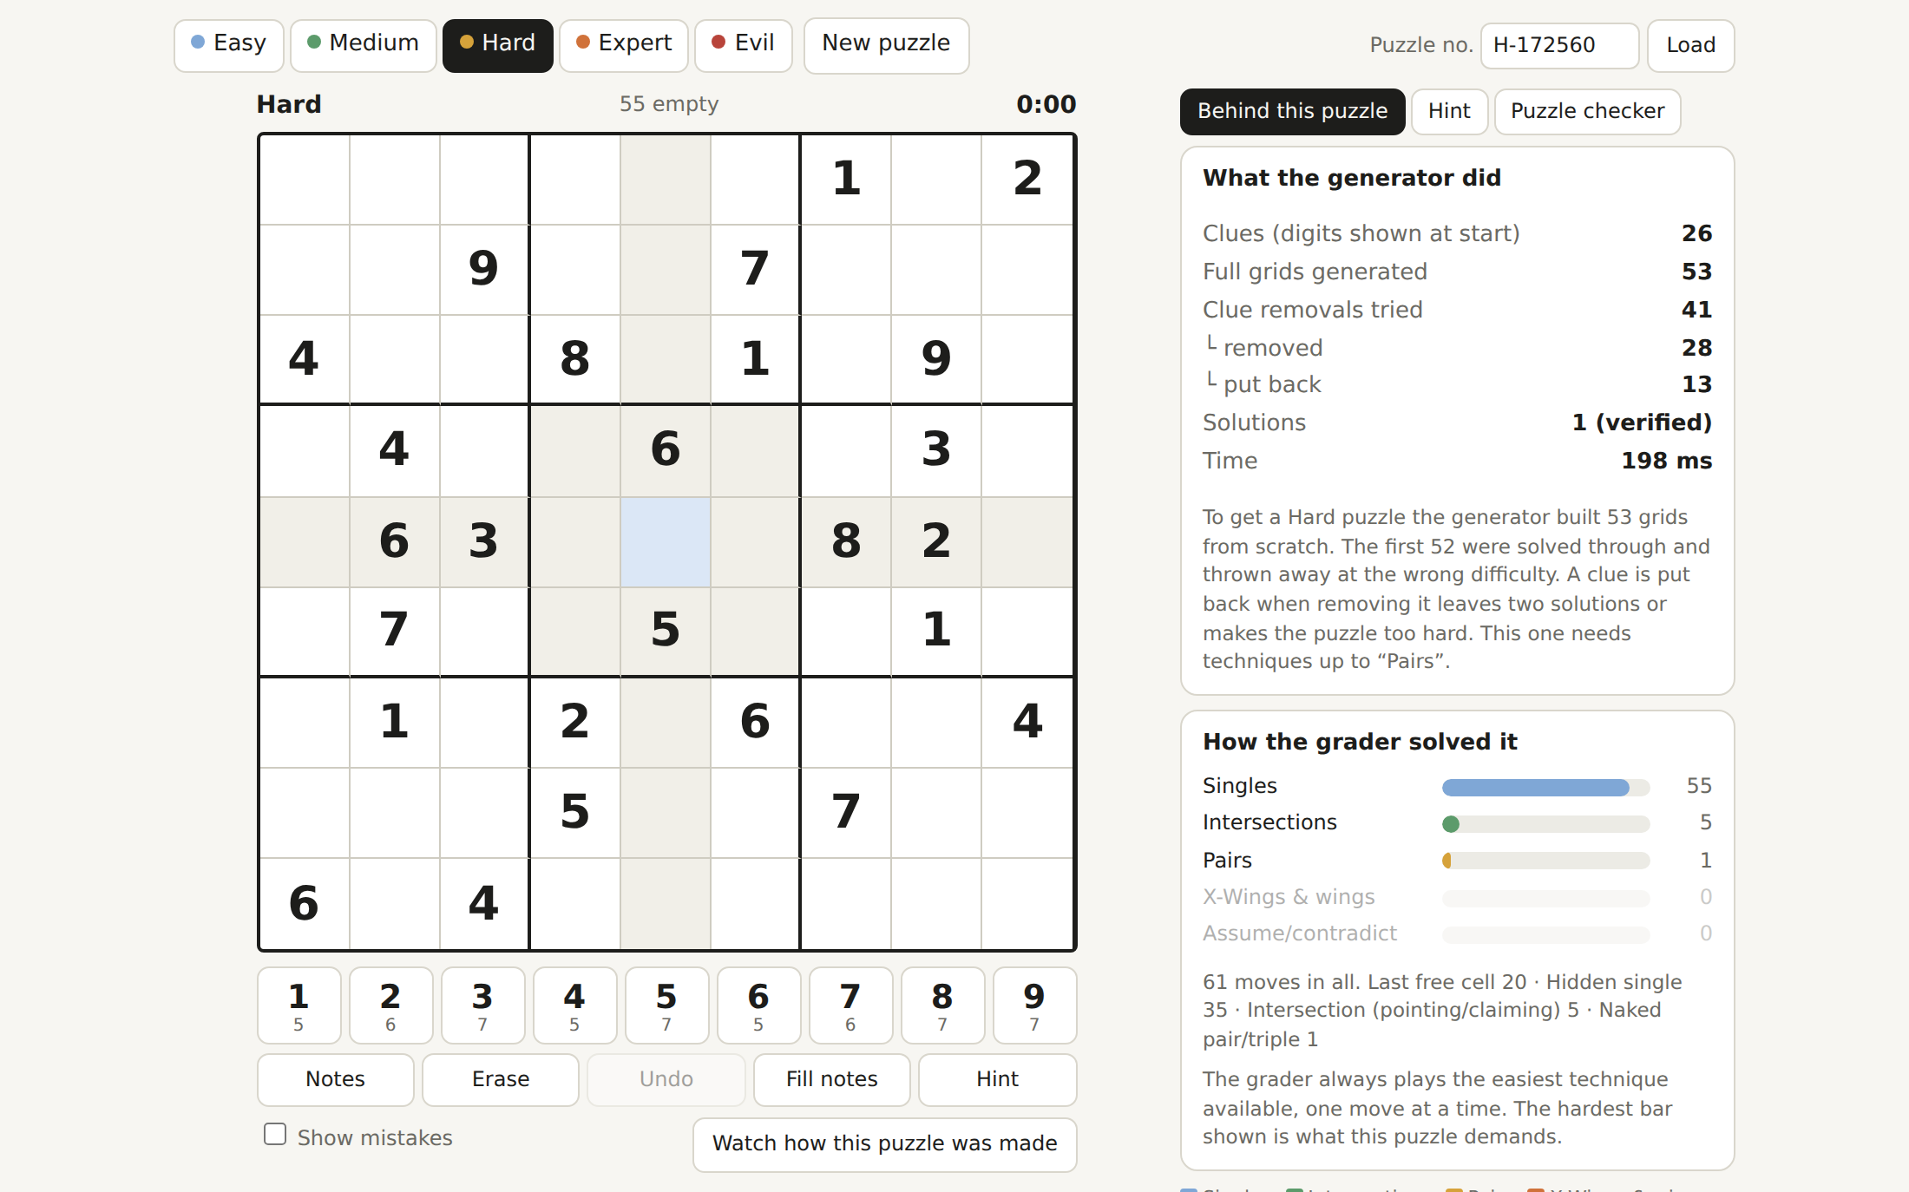Switch to the Puzzle checker tab
This screenshot has width=1909, height=1192.
[1587, 111]
